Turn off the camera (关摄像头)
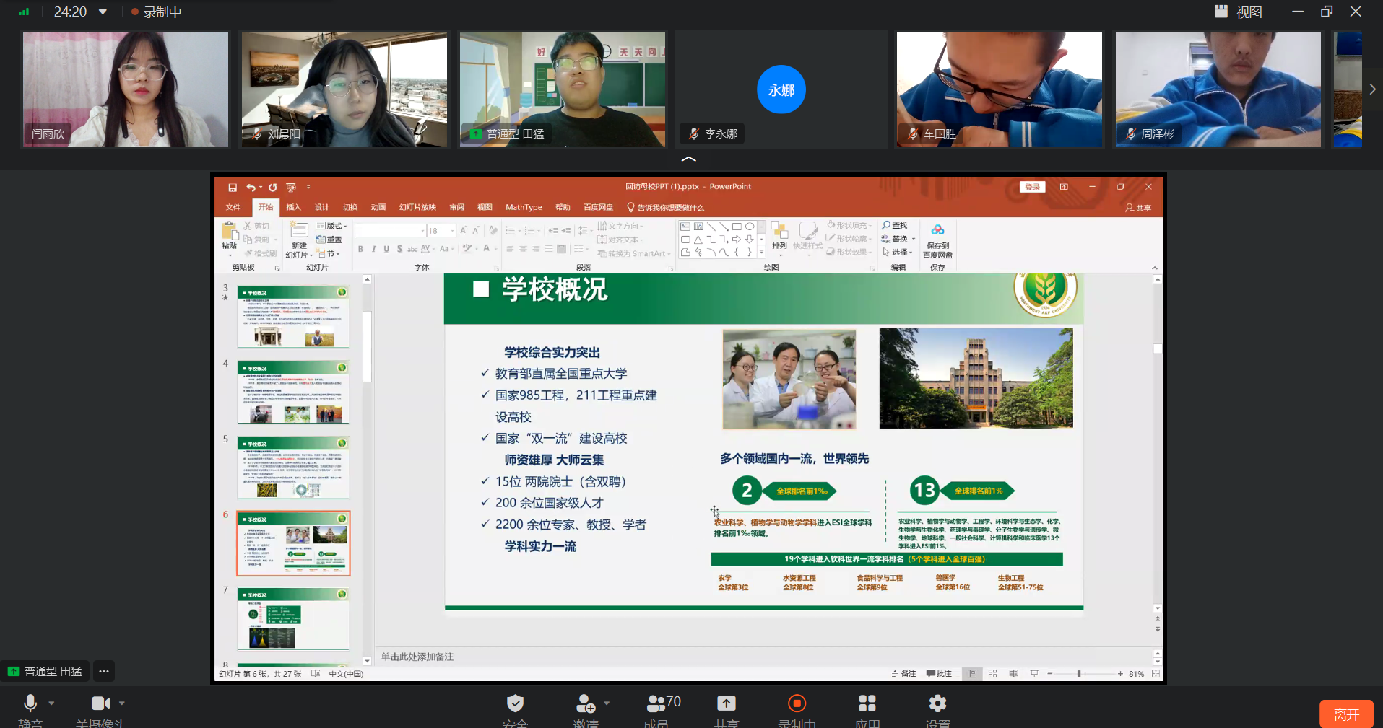This screenshot has width=1383, height=728. [x=100, y=703]
